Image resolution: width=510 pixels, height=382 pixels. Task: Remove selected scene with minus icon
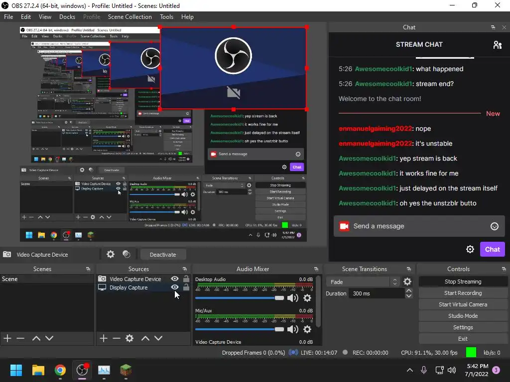click(x=20, y=338)
